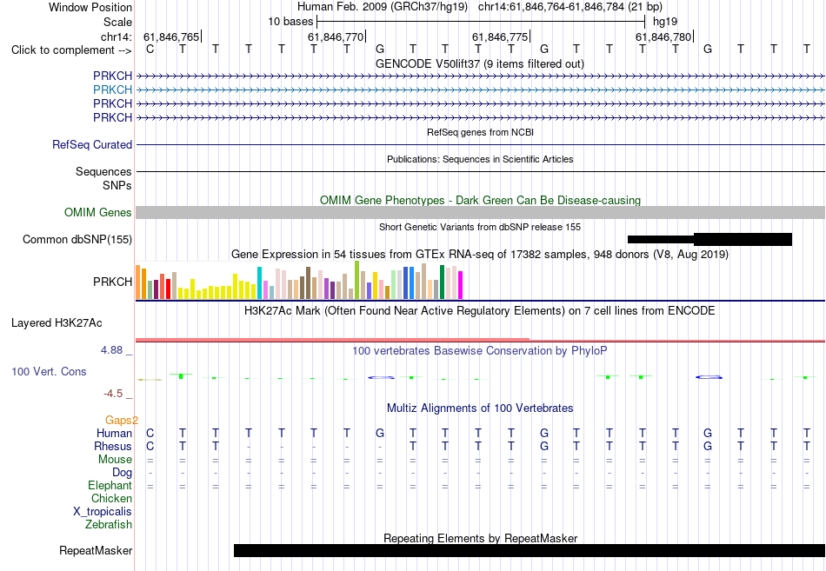Click the chr14:61,846,764-61,846,784 window coordinates

tap(550, 7)
